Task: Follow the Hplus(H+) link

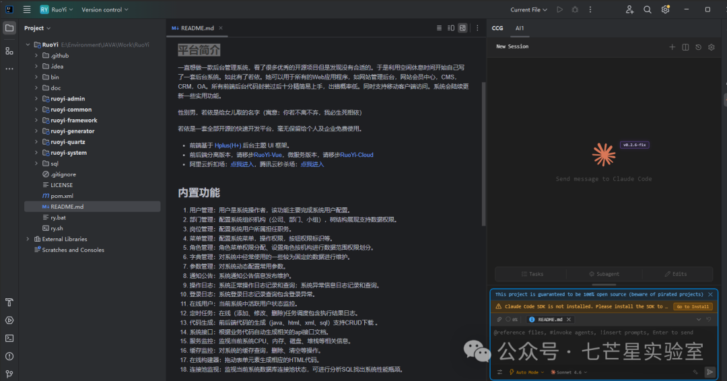Action: (x=228, y=145)
